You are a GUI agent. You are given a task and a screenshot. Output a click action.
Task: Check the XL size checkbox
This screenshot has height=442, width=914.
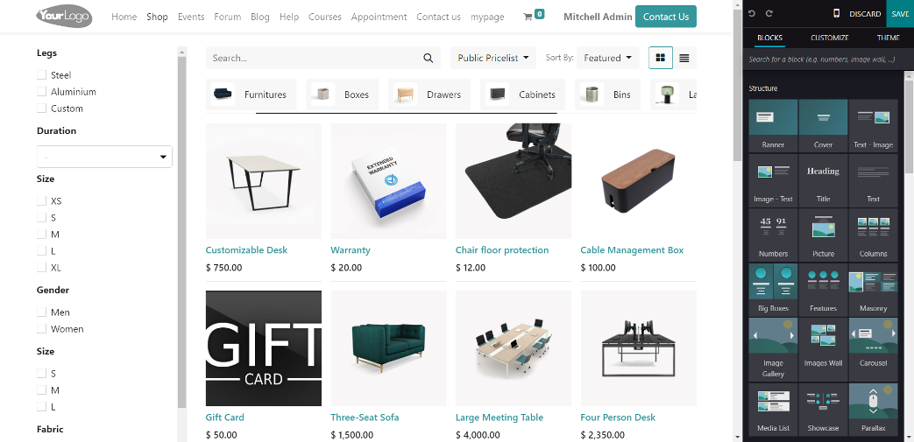coord(41,267)
